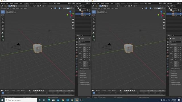Open Google Chrome from the taskbar

pyautogui.click(x=63, y=100)
